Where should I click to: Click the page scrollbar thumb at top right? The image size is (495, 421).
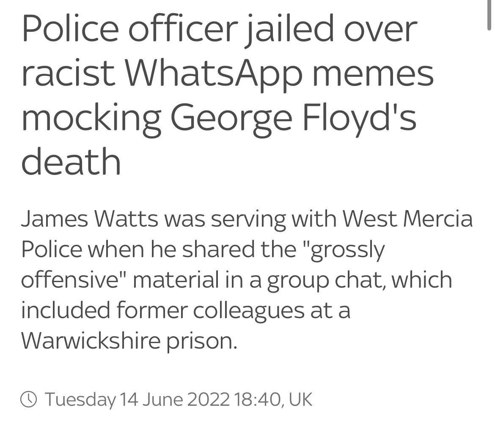click(489, 15)
